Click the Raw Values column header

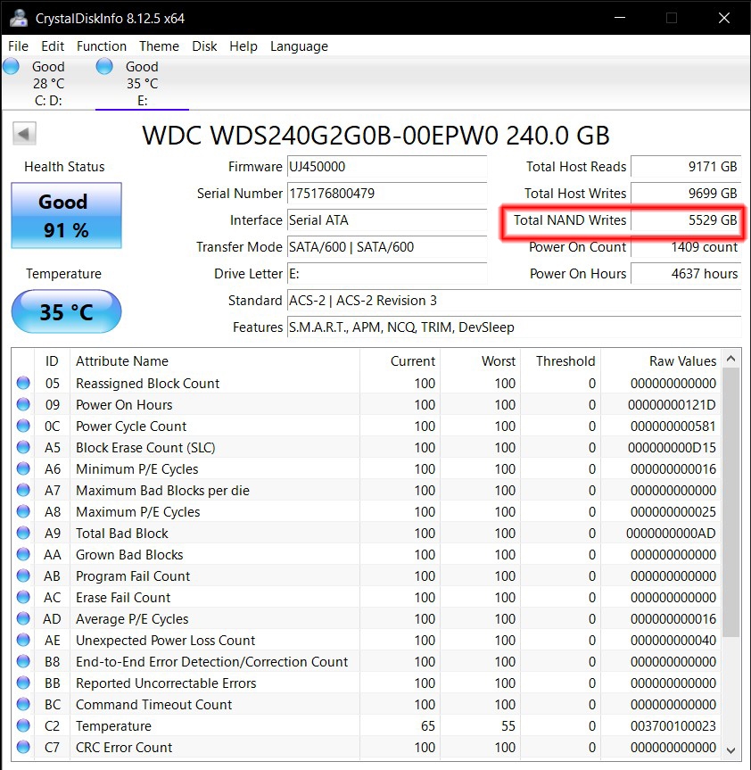click(661, 361)
